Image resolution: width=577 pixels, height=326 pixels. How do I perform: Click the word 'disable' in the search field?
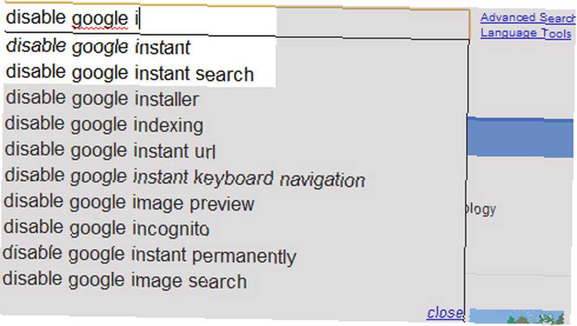pos(36,17)
